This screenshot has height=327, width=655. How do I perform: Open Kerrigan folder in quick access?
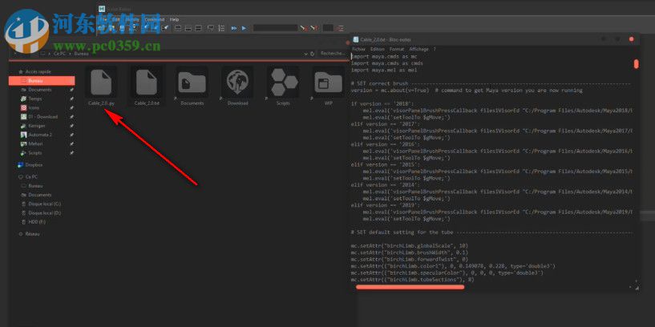(37, 126)
